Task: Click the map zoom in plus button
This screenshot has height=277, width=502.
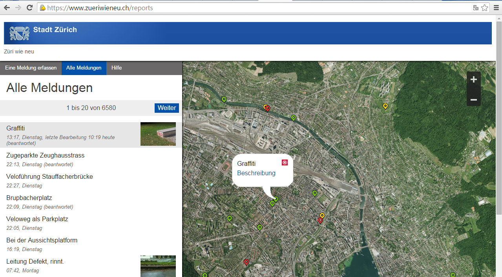Action: point(473,79)
